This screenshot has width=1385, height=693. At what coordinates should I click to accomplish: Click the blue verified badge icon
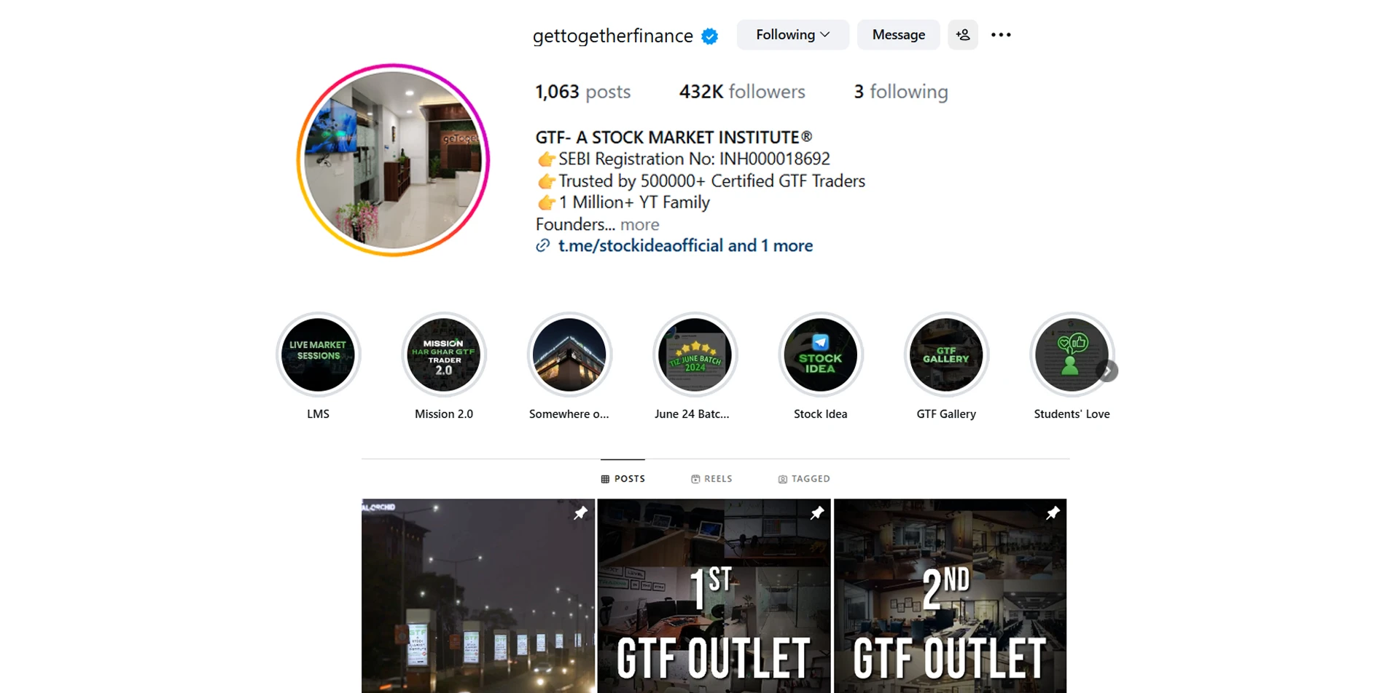(x=709, y=36)
